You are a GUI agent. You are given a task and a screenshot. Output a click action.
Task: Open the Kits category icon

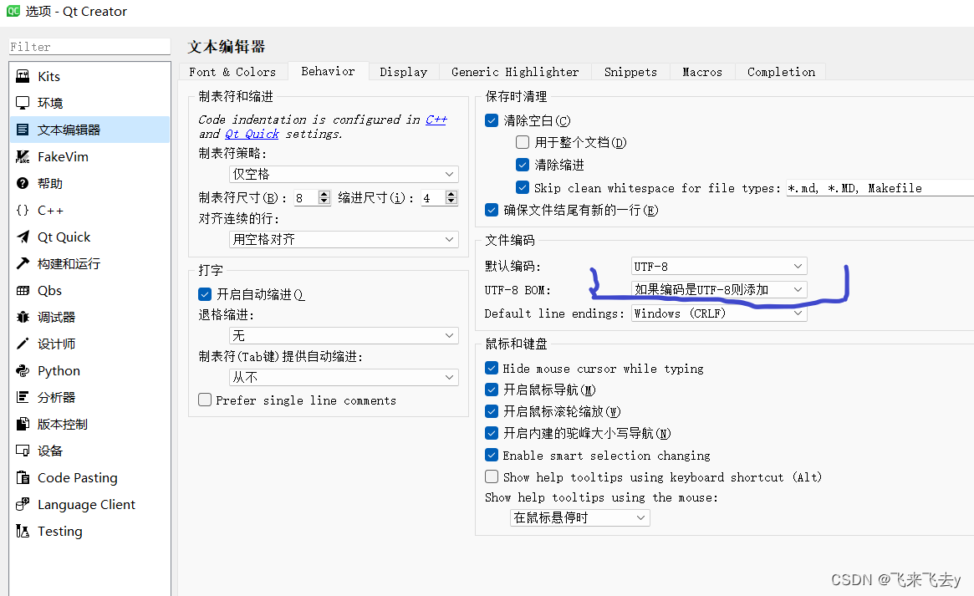[x=23, y=76]
